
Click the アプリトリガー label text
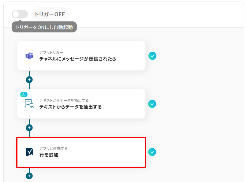[51, 52]
